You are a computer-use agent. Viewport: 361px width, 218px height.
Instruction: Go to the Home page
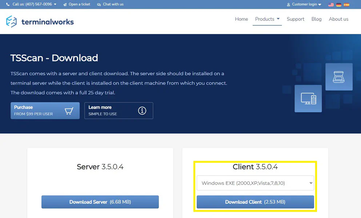coord(241,19)
